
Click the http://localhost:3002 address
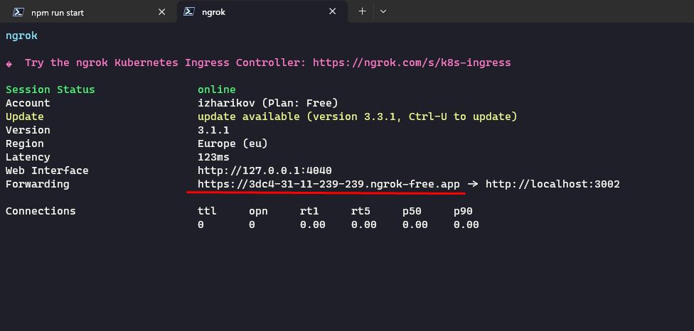point(552,184)
